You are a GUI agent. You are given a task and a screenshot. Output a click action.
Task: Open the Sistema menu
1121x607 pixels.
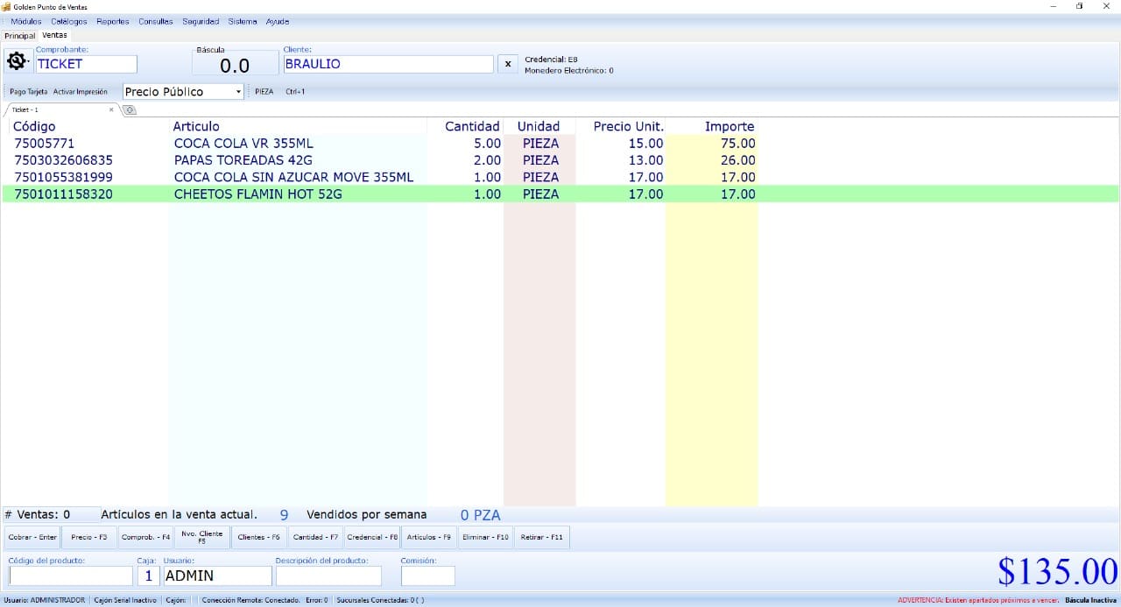pyautogui.click(x=243, y=21)
